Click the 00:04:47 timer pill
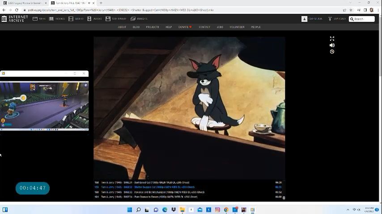Image resolution: width=382 pixels, height=214 pixels. pos(33,188)
